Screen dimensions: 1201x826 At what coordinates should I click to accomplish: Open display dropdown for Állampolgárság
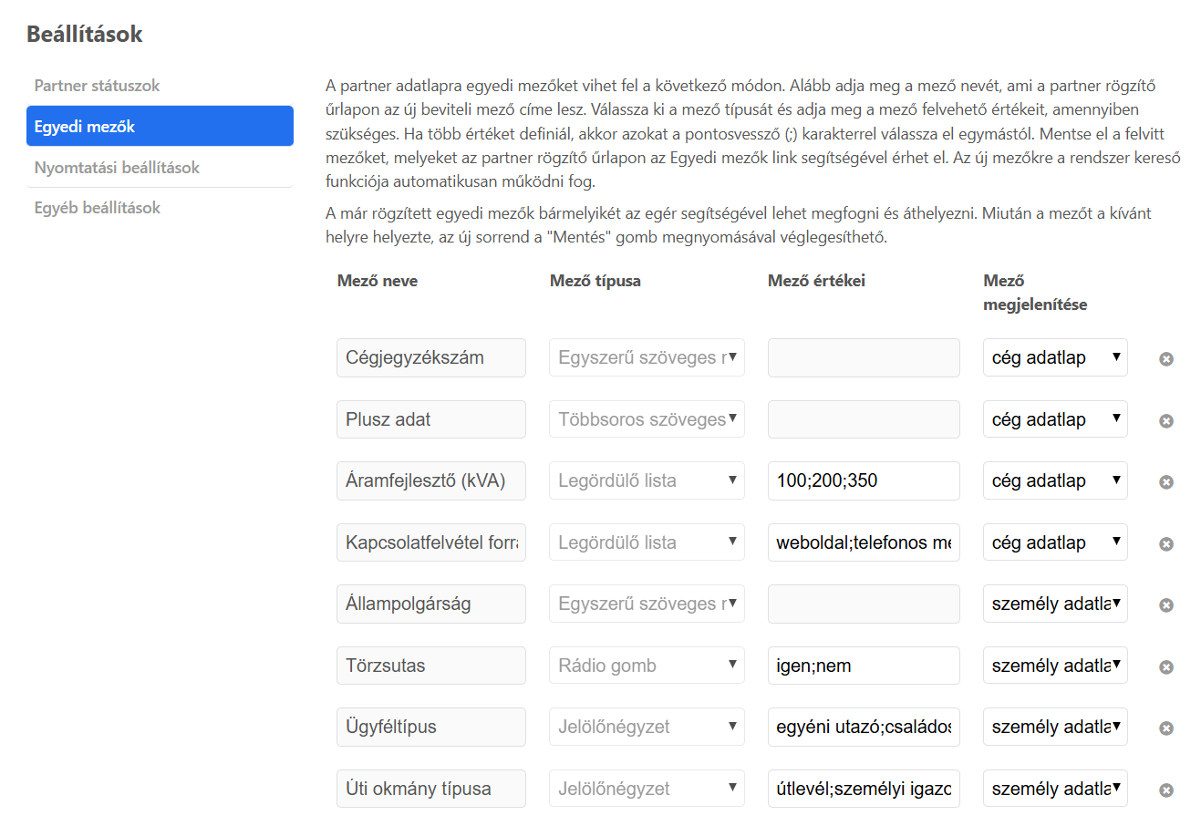(x=1054, y=604)
